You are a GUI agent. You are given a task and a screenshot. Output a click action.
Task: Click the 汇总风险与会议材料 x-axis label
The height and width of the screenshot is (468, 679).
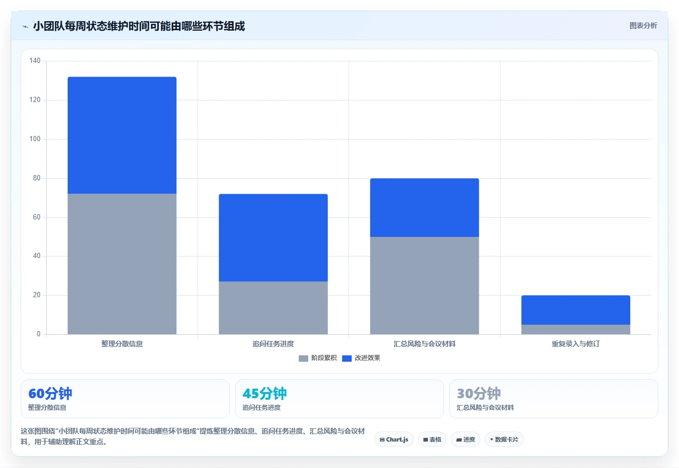(x=424, y=344)
